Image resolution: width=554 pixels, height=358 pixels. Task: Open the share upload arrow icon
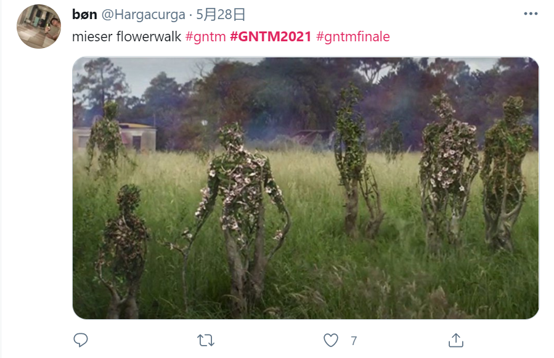pos(456,340)
